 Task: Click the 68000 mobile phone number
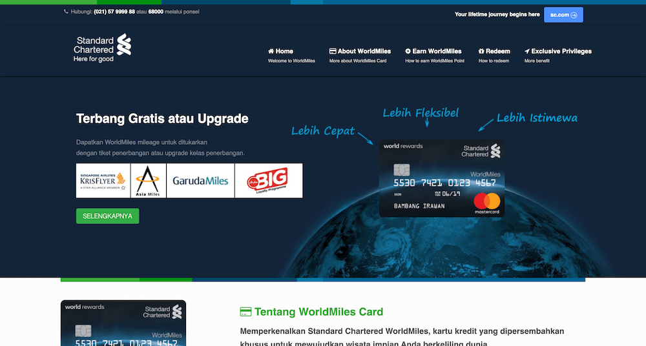[x=156, y=12]
